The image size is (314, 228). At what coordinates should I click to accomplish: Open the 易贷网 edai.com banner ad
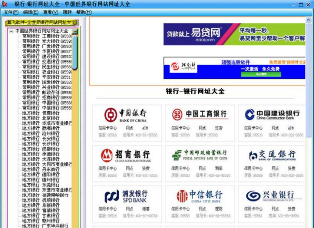click(x=234, y=34)
